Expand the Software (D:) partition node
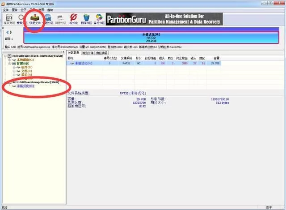This screenshot has height=210, width=286. point(14,67)
